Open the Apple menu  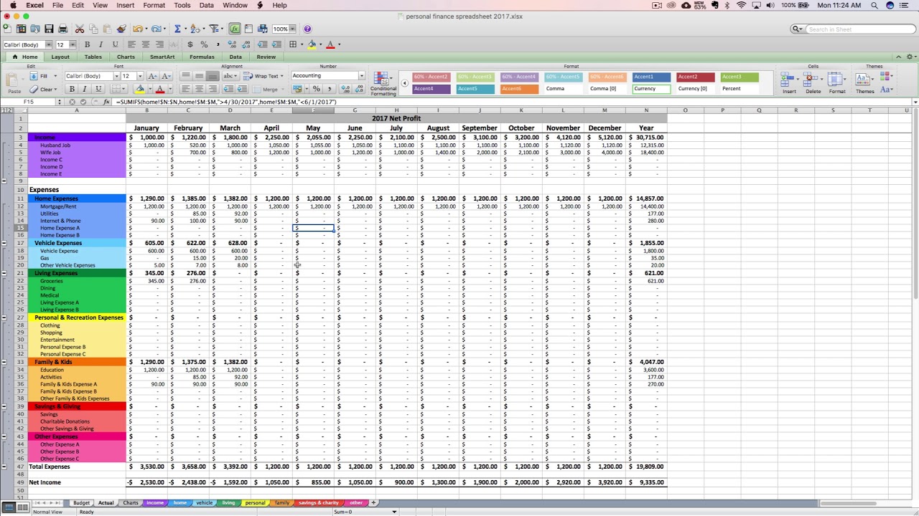pos(13,5)
